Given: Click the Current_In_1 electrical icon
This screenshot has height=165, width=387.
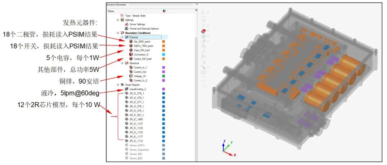Looking at the screenshot, I should (x=131, y=67).
